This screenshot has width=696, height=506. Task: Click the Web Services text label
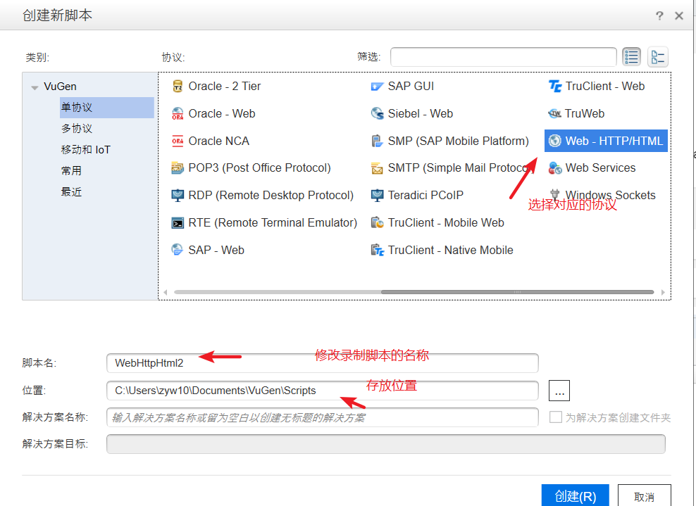[601, 168]
